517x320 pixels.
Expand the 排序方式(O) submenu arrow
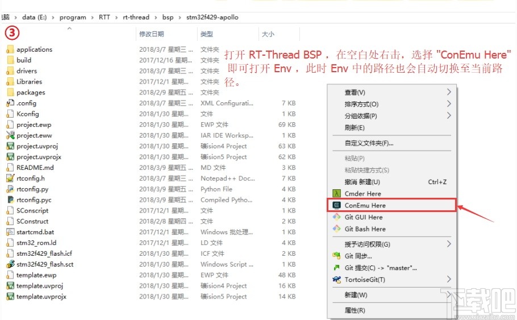[449, 104]
